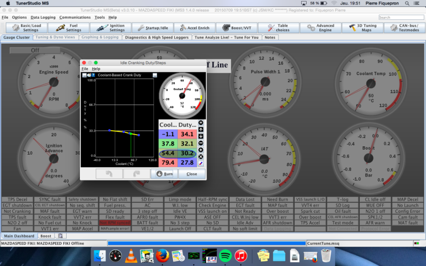Select the Boost dashboard tab
The image size is (426, 266).
point(46,236)
